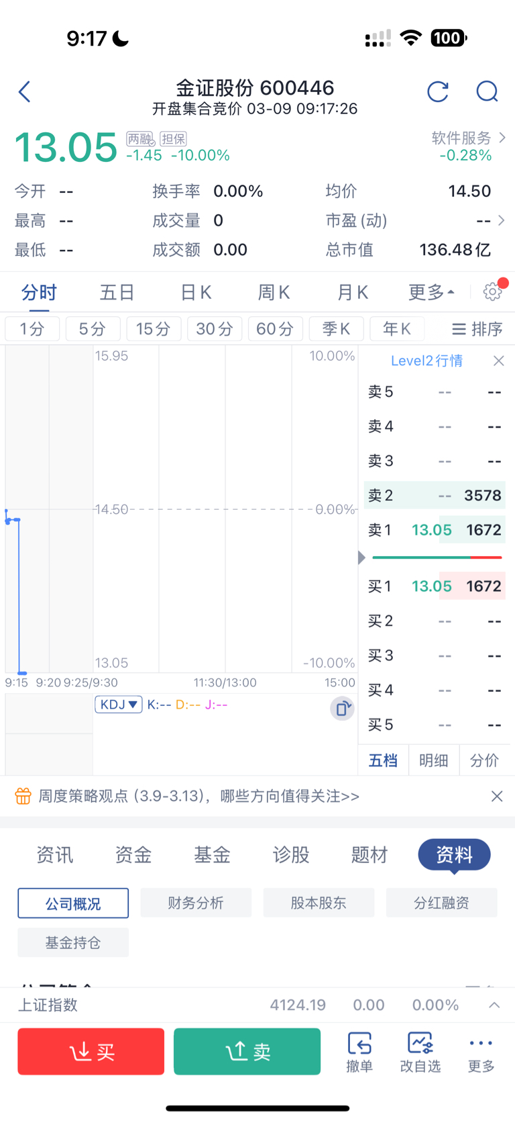
Task: Open chart settings gear icon
Action: point(492,292)
